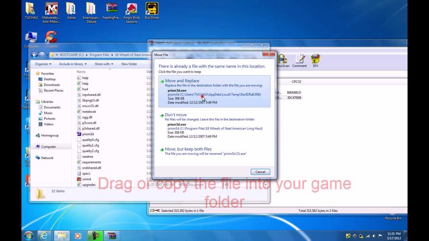Switch to the camcorder recorder app in taskbar
Screen dimensions: 429x241
(x=95, y=236)
